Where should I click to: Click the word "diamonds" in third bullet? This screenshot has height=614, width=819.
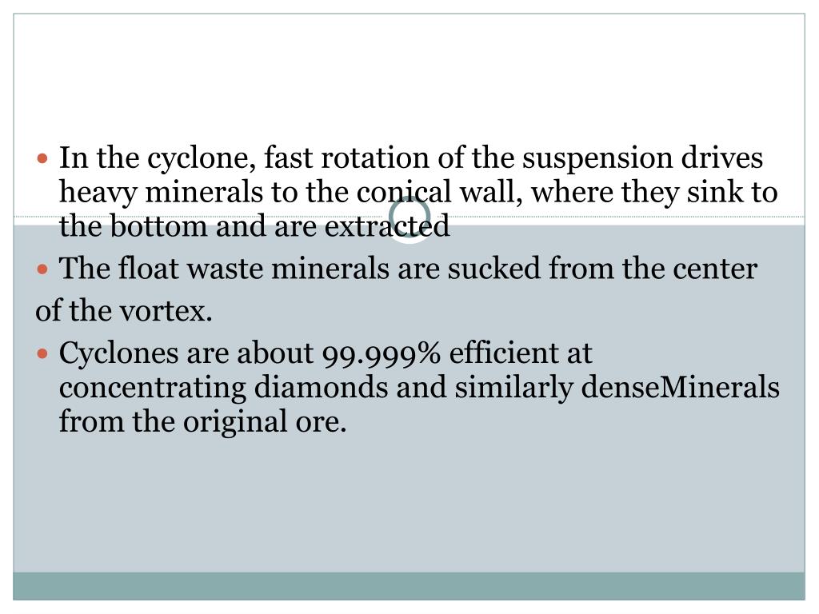[321, 388]
